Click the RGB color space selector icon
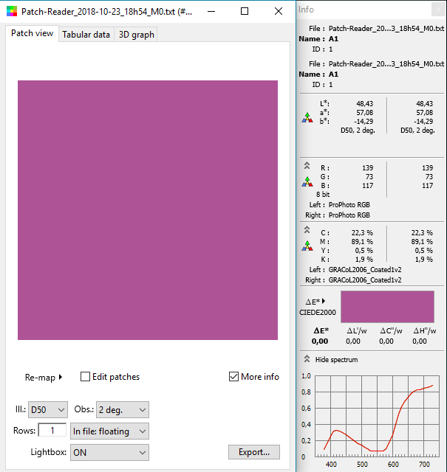This screenshot has width=447, height=472. coord(307,181)
